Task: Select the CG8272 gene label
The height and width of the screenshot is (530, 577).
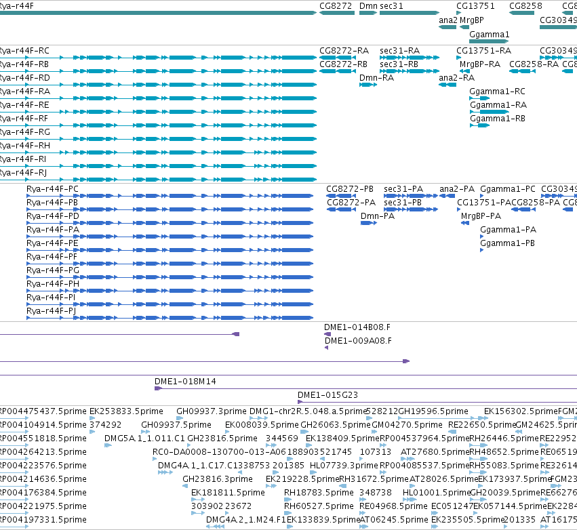Action: [336, 6]
